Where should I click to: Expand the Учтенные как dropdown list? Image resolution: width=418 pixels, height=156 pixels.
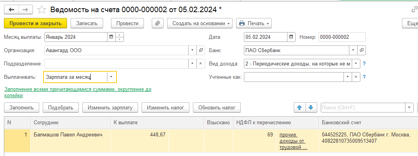(347, 77)
